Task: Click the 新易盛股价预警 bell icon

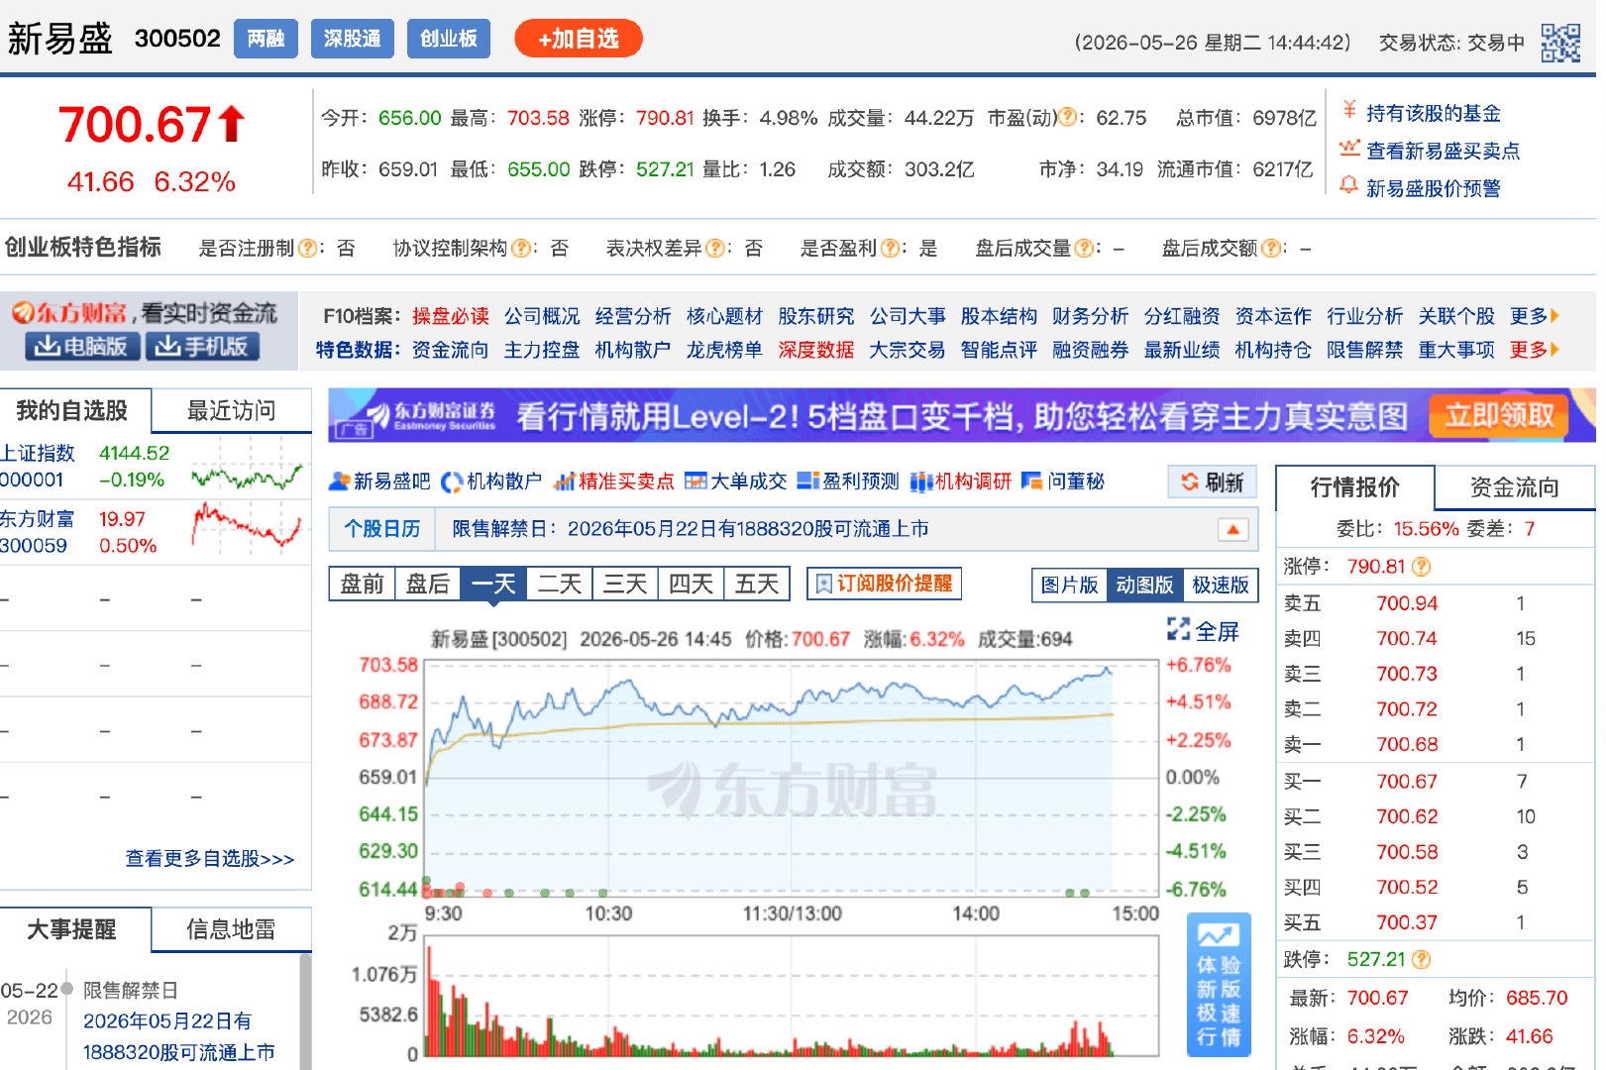Action: (1349, 186)
